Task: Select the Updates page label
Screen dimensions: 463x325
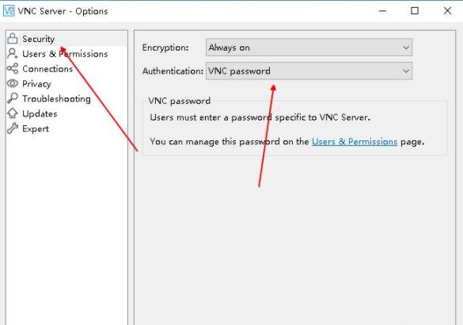Action: [40, 114]
